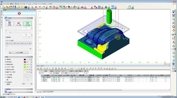This screenshot has height=98, width=177.
Task: Click the play forward animation button
Action: tap(26, 43)
